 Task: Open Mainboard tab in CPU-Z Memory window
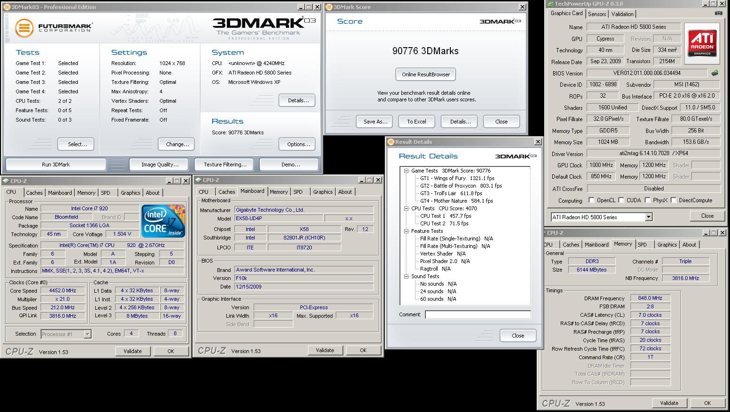pyautogui.click(x=596, y=245)
